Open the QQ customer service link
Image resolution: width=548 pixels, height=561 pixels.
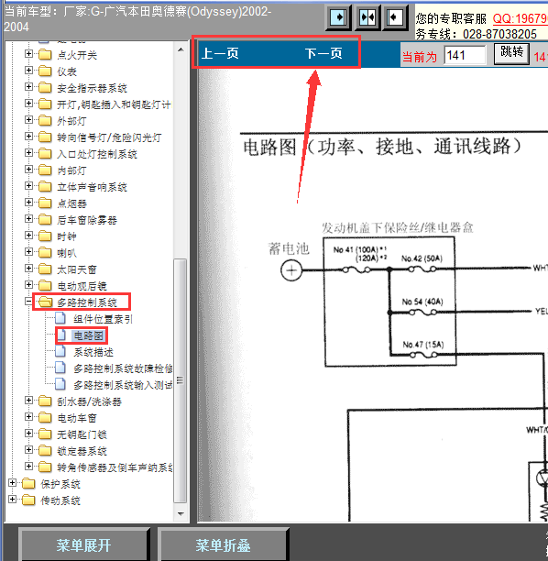(x=521, y=18)
